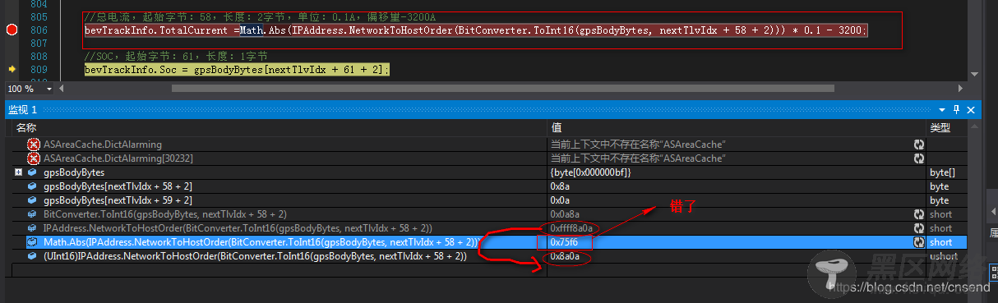The height and width of the screenshot is (303, 998).
Task: Select the 监视 1 panel title
Action: tap(22, 110)
